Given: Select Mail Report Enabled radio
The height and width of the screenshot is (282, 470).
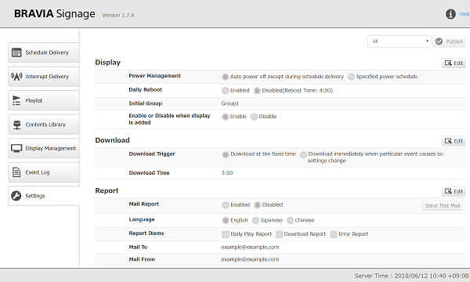Looking at the screenshot, I should click(x=226, y=205).
